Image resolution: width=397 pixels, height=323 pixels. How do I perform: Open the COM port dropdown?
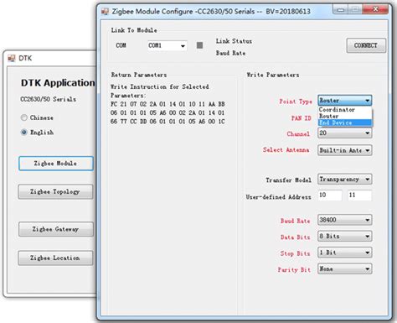[168, 45]
